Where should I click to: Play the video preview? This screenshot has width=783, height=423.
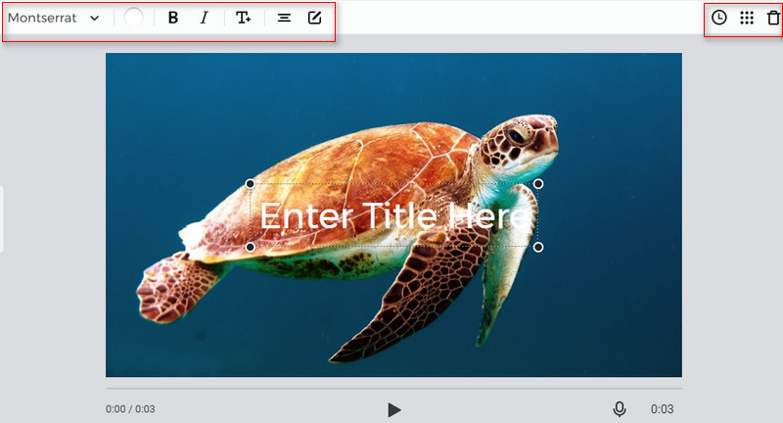click(393, 409)
